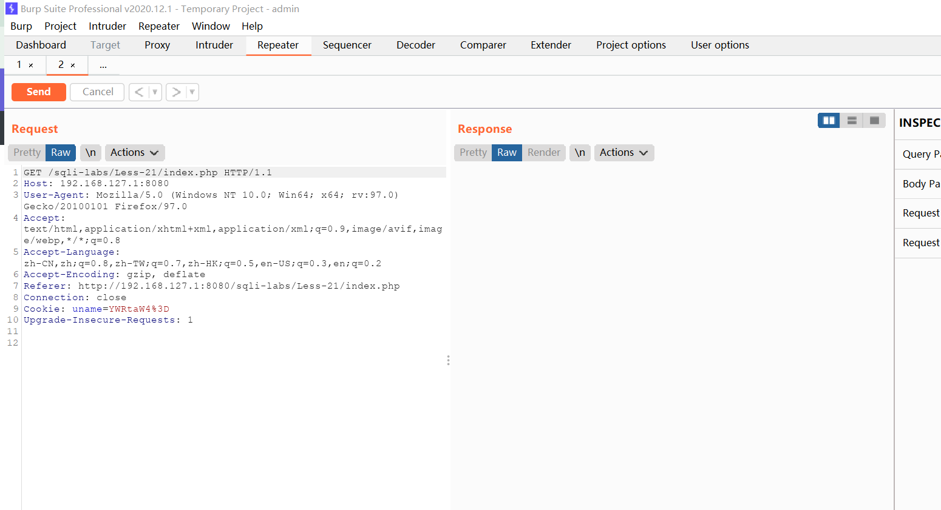This screenshot has width=941, height=510.
Task: Select the top-bottom stacked layout icon
Action: (852, 121)
